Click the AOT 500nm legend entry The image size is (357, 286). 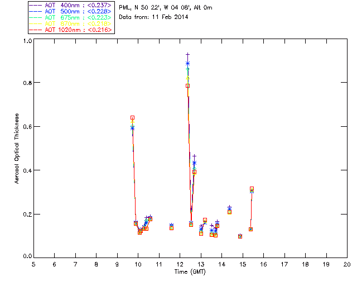click(70, 11)
